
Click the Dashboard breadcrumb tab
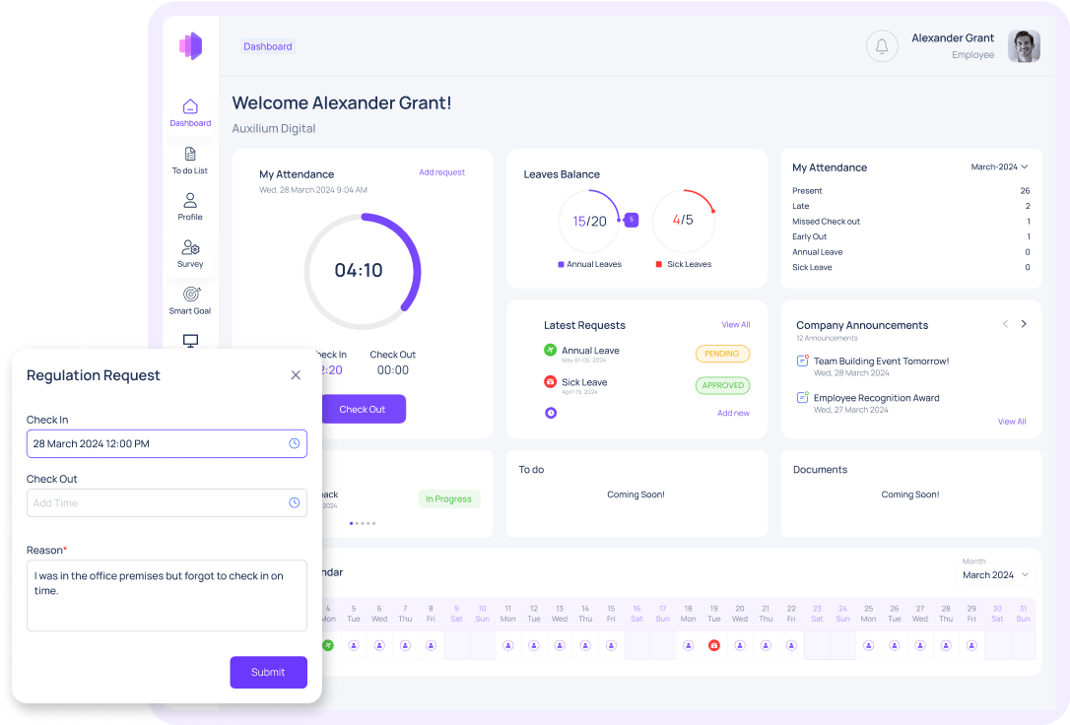click(268, 46)
